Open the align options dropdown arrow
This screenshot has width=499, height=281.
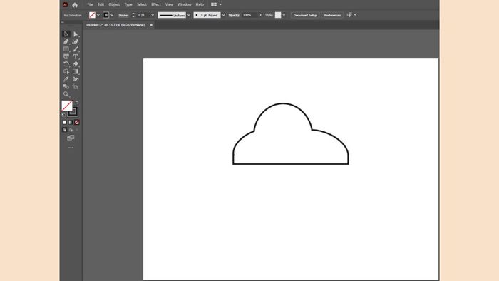(355, 15)
